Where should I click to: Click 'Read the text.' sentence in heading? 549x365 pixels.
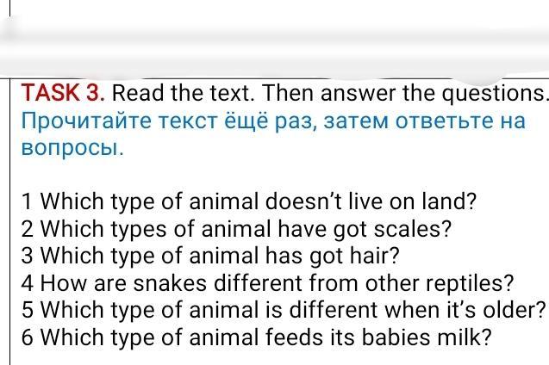coord(184,92)
